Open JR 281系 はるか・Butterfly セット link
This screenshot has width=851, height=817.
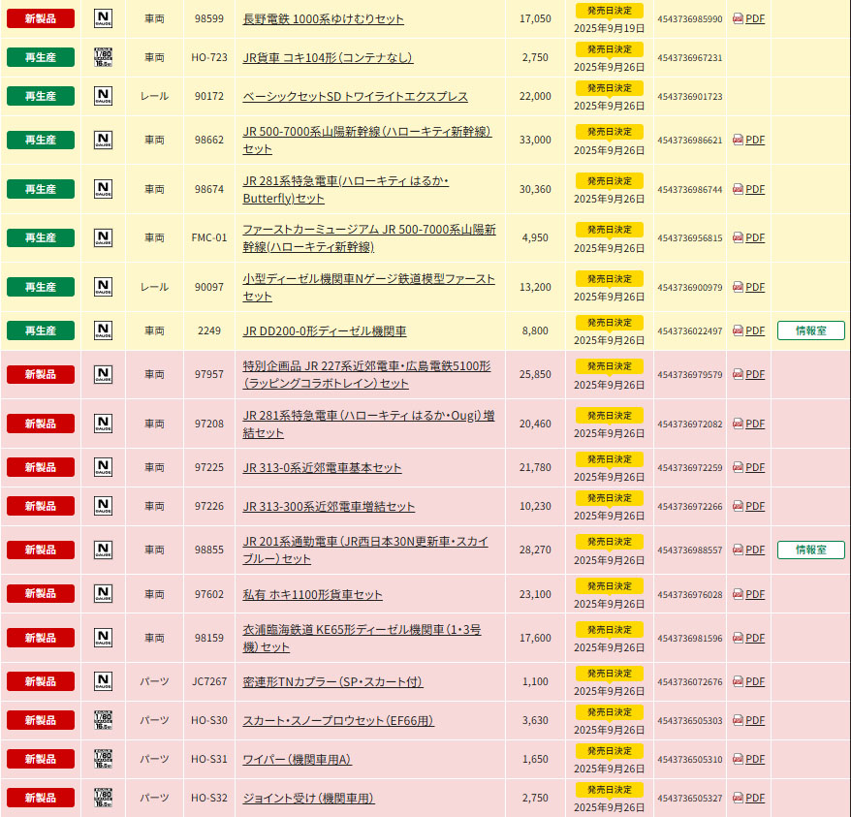pyautogui.click(x=346, y=189)
